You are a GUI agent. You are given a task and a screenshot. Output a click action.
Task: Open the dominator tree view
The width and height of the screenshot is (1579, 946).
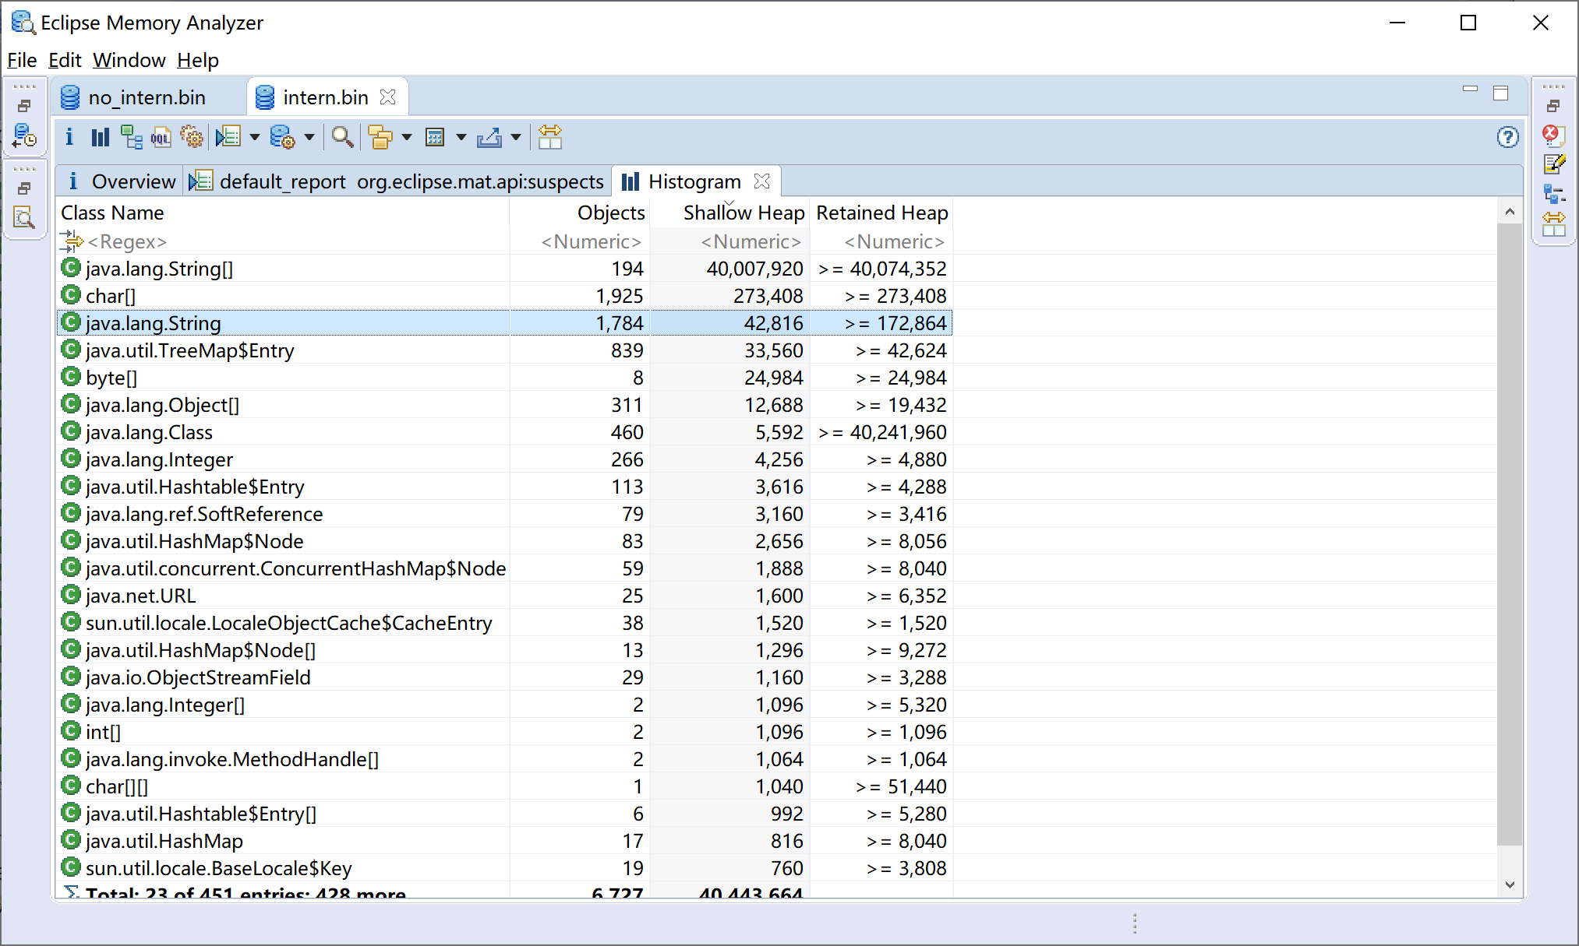coord(131,138)
